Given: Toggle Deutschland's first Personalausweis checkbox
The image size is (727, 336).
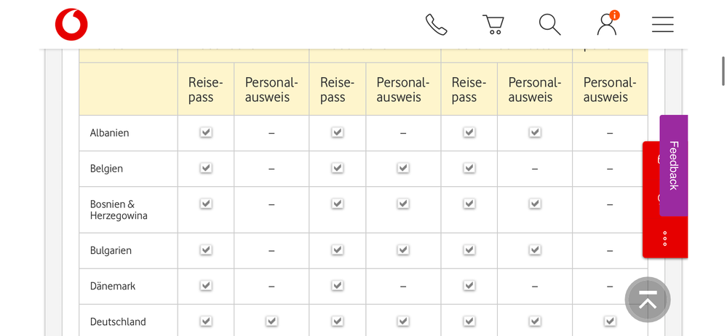Looking at the screenshot, I should point(271,321).
